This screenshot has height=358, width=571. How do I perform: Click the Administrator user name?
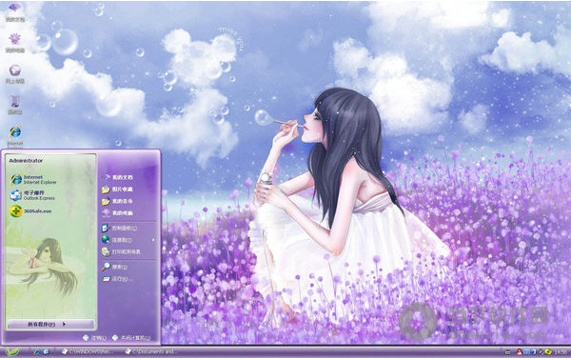click(26, 161)
